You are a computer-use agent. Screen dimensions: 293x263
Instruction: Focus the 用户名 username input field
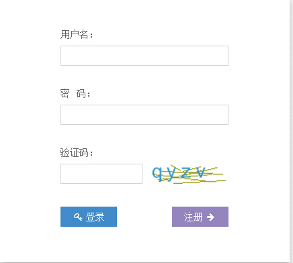pos(144,56)
